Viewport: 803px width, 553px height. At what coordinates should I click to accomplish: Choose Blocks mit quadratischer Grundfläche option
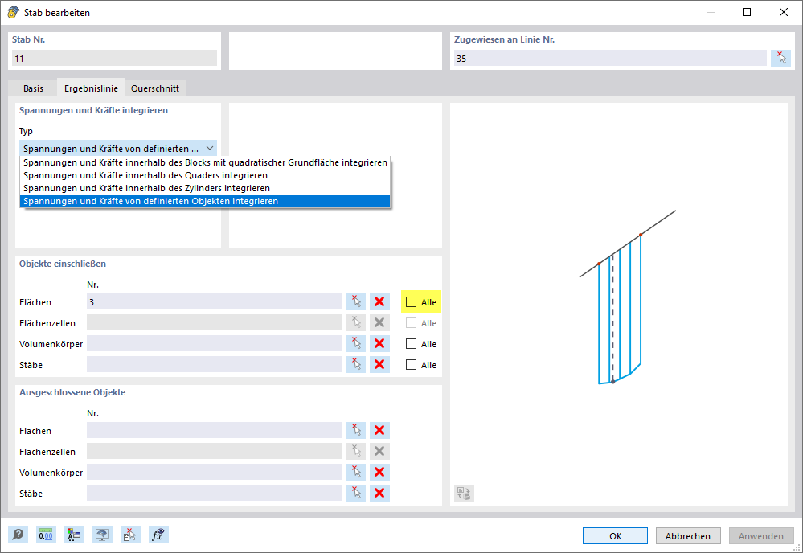pos(205,162)
